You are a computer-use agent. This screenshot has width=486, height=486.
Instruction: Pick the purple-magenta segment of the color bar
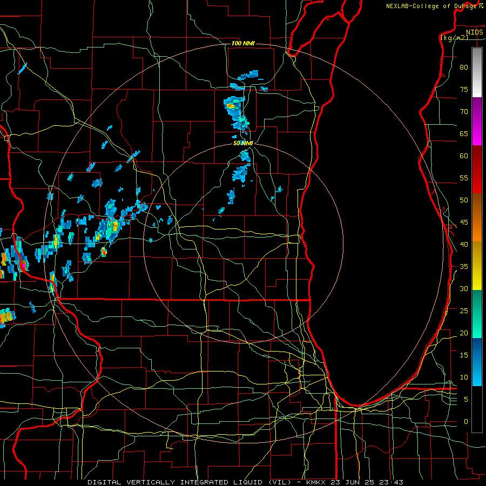point(477,122)
